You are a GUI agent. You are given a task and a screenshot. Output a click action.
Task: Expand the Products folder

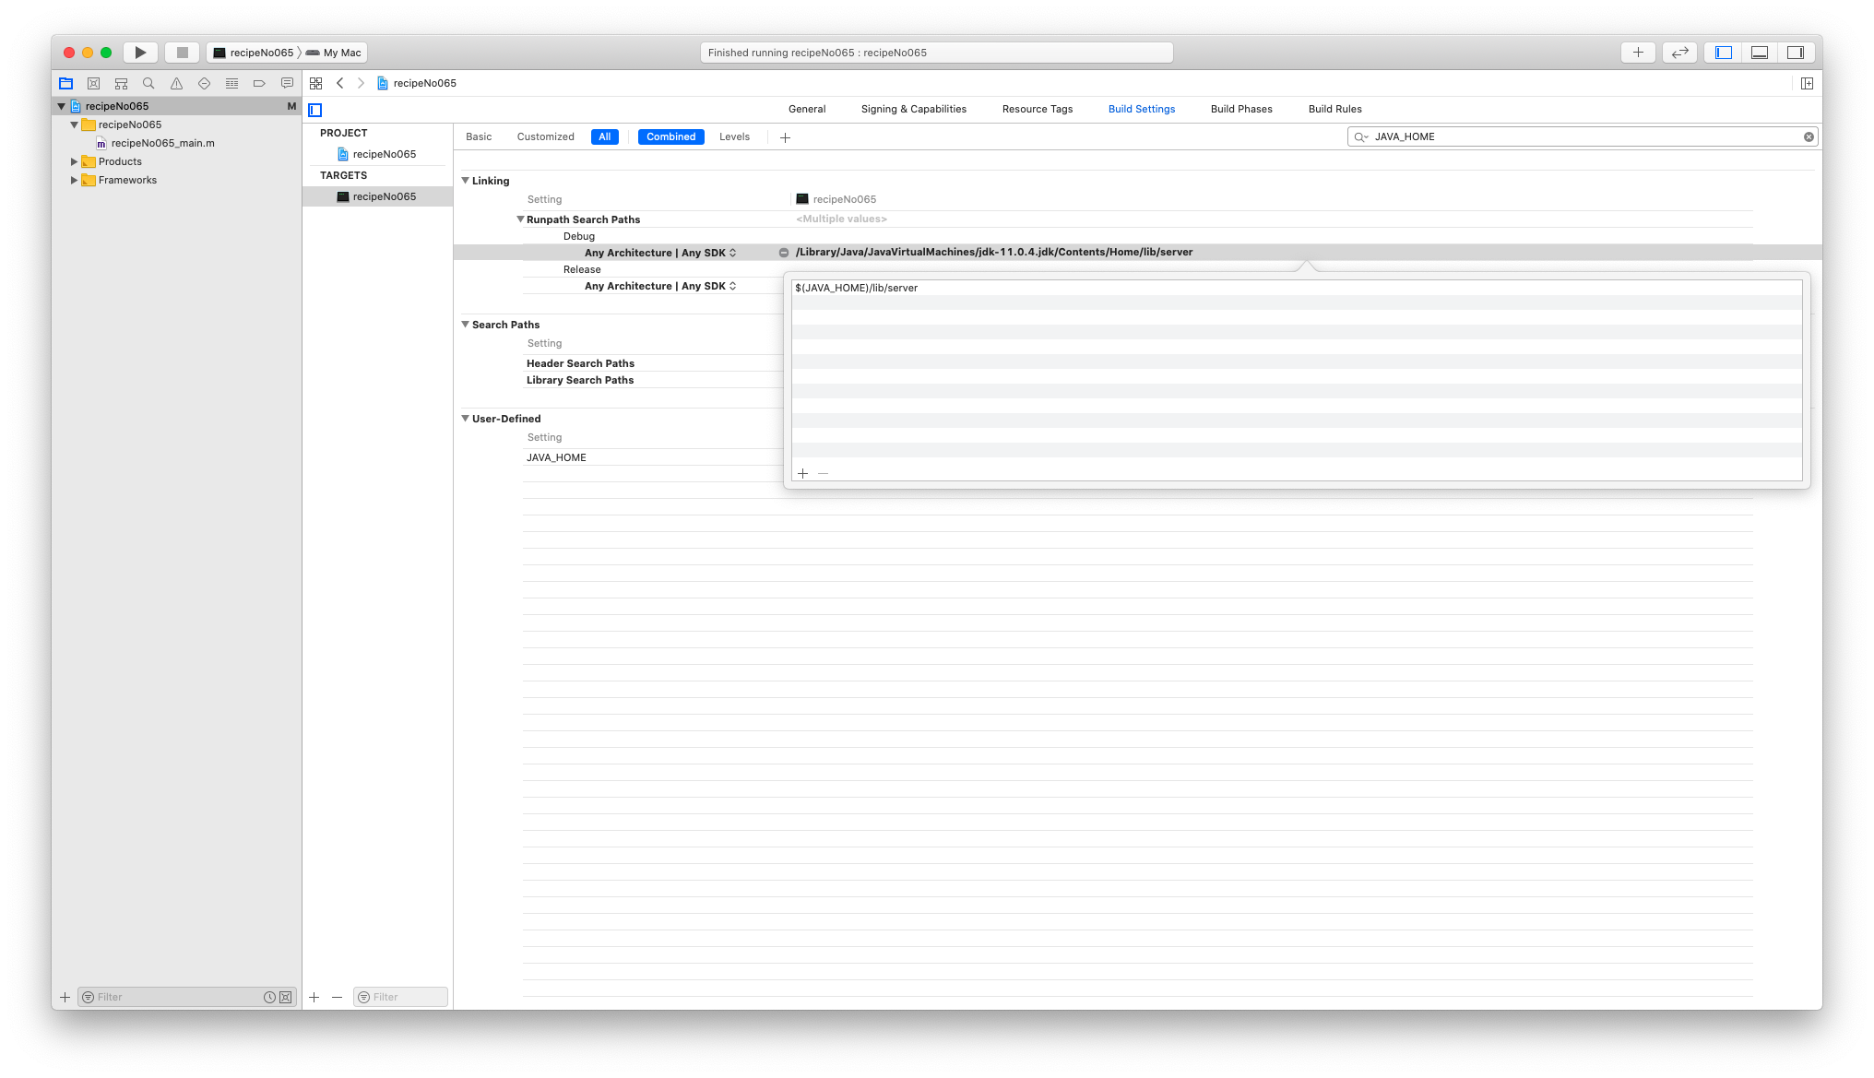[75, 161]
